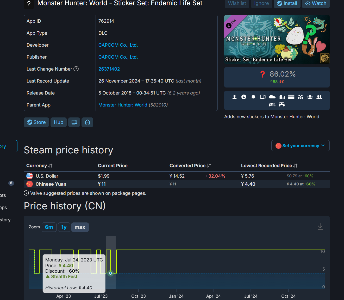Add the sticker set to Wishlist
This screenshot has height=300, width=344.
coord(237,3)
